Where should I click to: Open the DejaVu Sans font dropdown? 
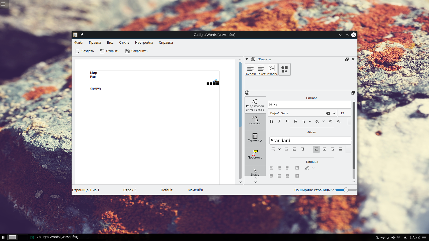334,113
